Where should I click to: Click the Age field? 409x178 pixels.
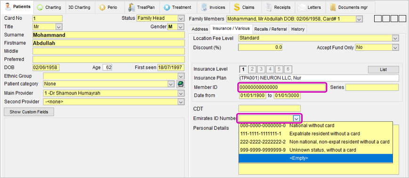pyautogui.click(x=107, y=67)
